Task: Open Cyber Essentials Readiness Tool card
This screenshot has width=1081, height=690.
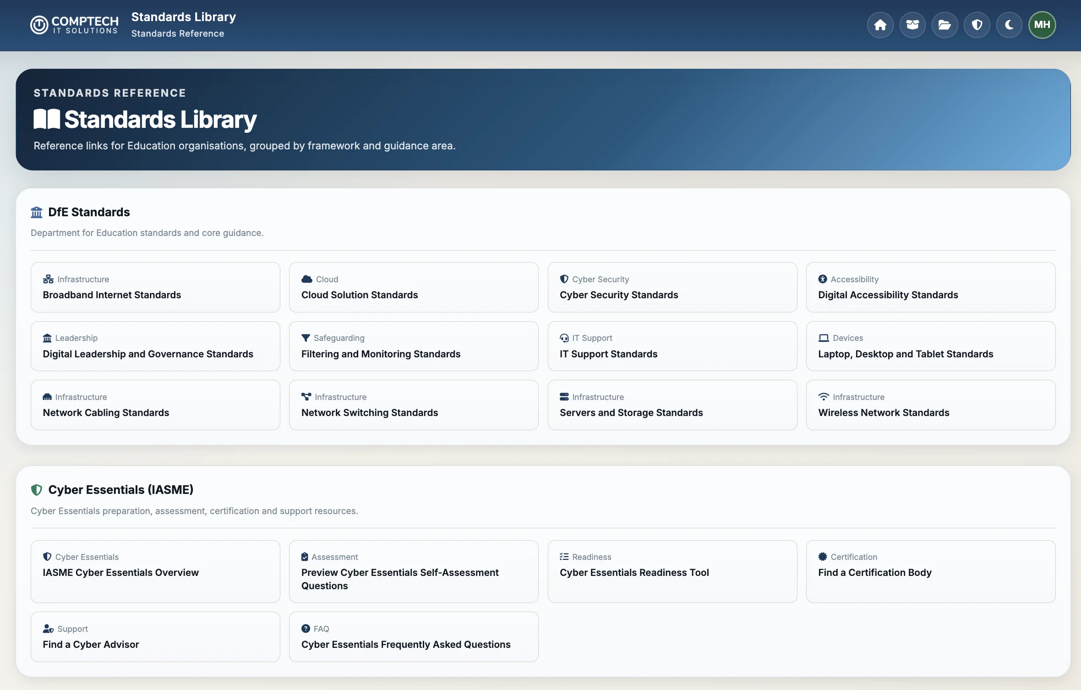Action: tap(672, 571)
